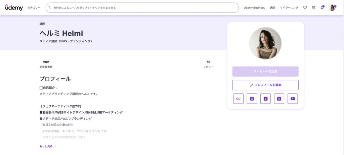Image resolution: width=344 pixels, height=155 pixels.
Task: Open the instructor's TikTok profile
Action: click(x=265, y=99)
